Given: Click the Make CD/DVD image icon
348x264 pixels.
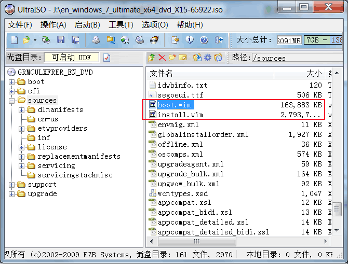Looking at the screenshot, I should coord(96,40).
